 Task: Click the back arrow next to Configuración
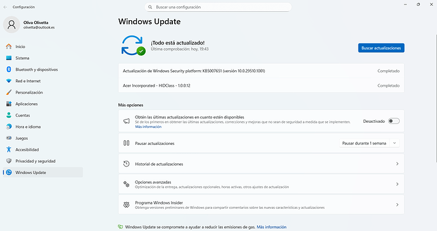pos(5,7)
